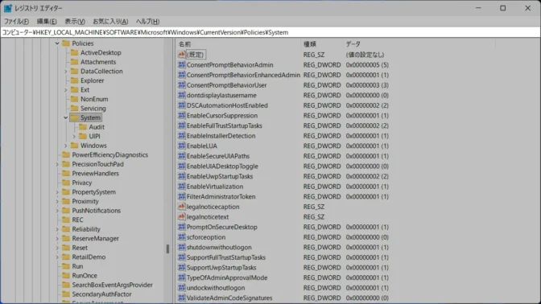Expand the Windows key under Policies
This screenshot has height=304, width=541.
coord(65,146)
